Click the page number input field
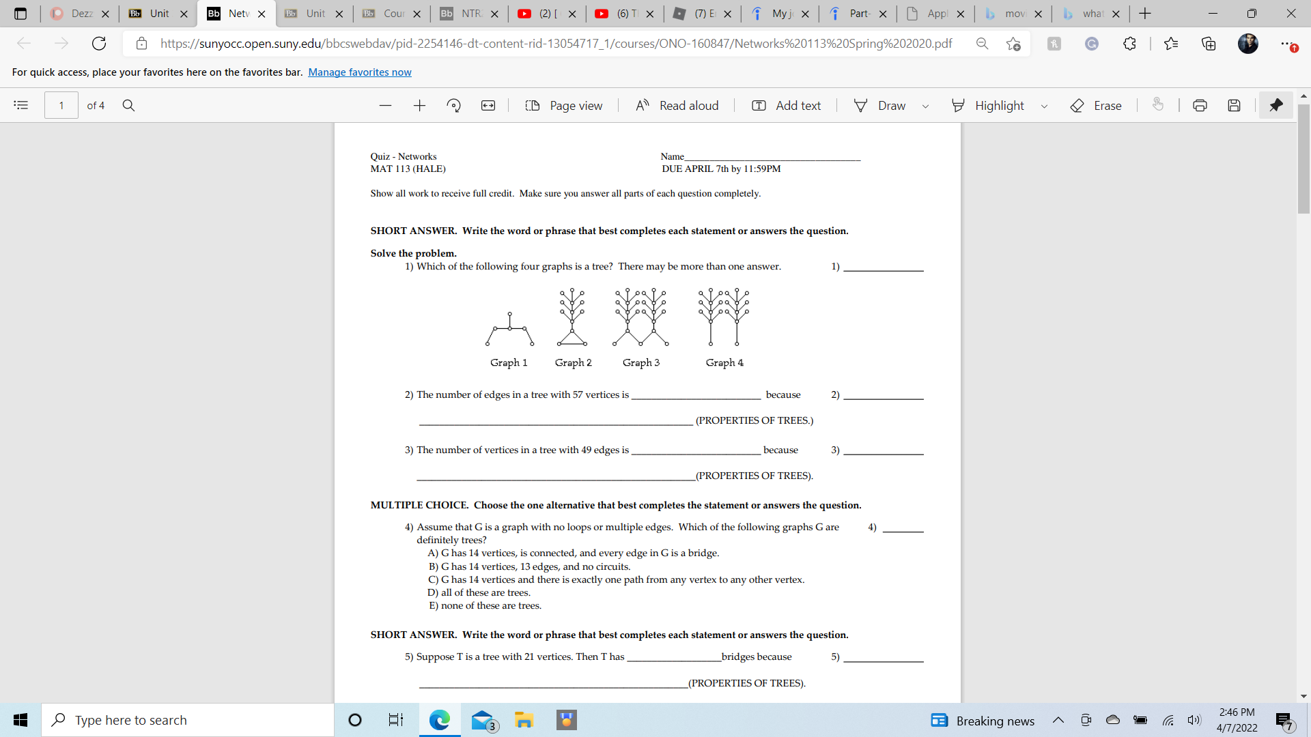1311x737 pixels. (61, 105)
